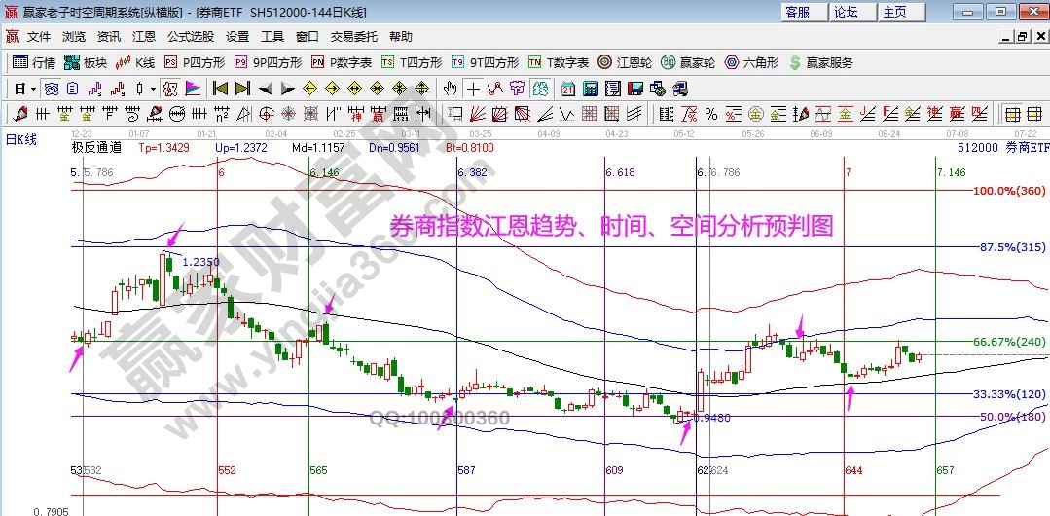
Task: Click the yellow diamond horizontal-expand icon
Action: coord(354,89)
